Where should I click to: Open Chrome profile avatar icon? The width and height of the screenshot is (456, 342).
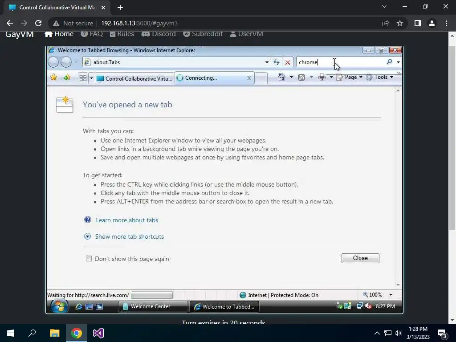(x=432, y=23)
